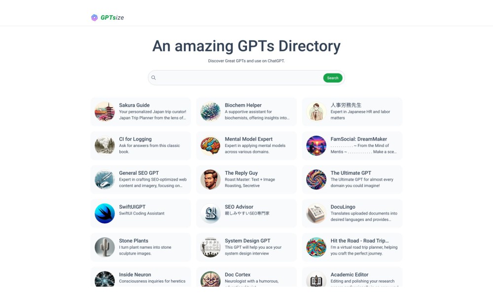Open The Reply Guy face avatar
Image resolution: width=493 pixels, height=296 pixels.
click(211, 180)
